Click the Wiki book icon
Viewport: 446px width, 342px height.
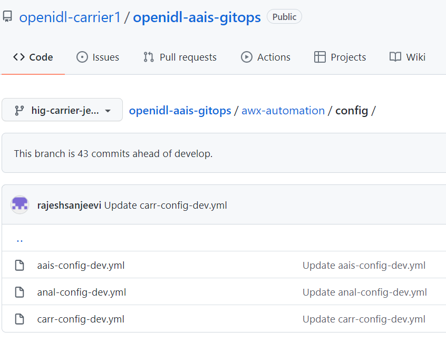coord(395,57)
